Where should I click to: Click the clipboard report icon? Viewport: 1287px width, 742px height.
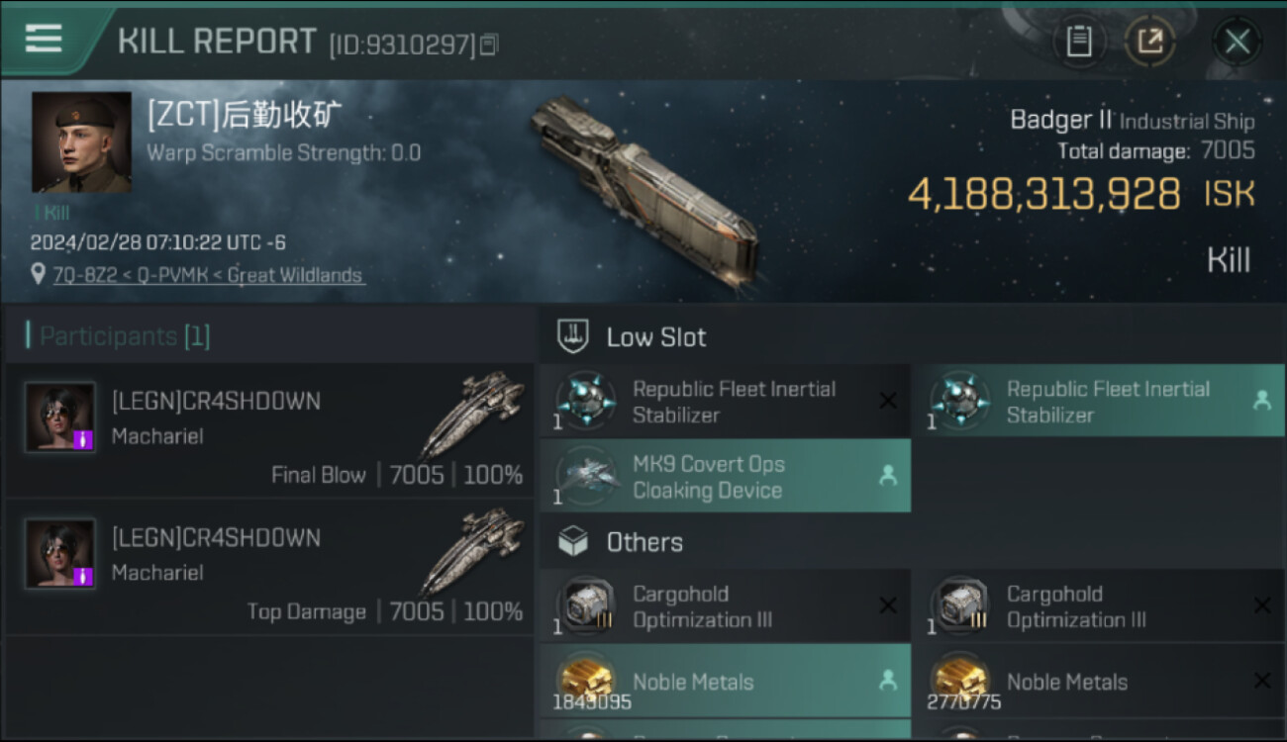1078,41
